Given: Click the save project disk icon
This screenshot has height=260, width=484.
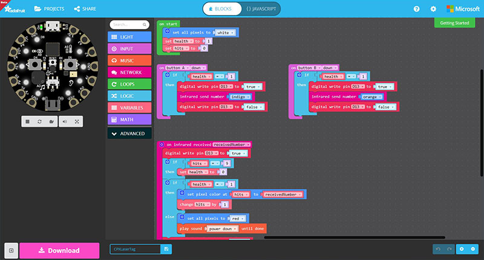Looking at the screenshot, I should pos(167,249).
